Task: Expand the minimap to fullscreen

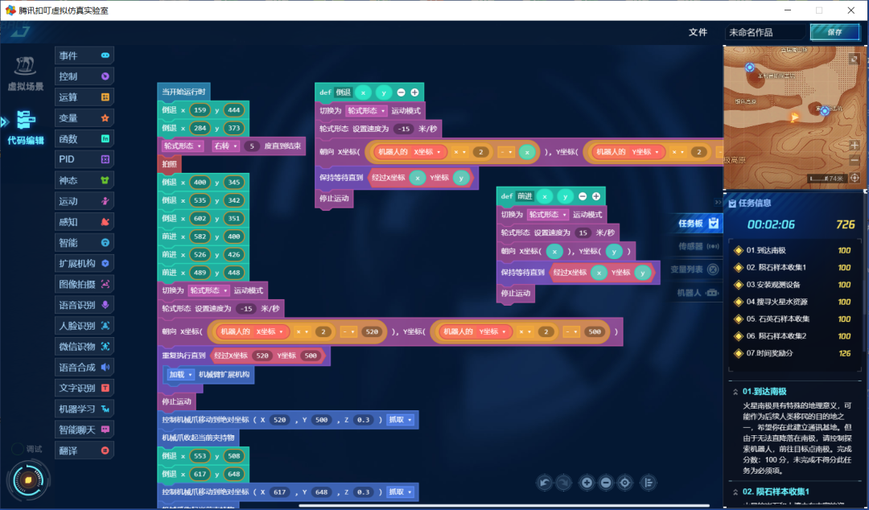Action: [854, 59]
